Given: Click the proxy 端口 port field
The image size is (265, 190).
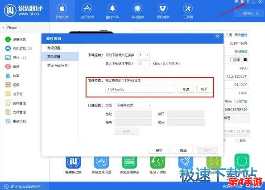Looking at the screenshot, I should pyautogui.click(x=186, y=114).
